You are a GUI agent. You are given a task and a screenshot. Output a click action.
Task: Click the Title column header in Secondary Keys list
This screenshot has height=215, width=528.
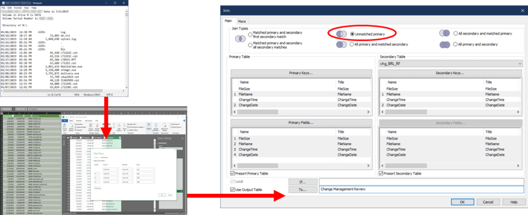pyautogui.click(x=502, y=82)
